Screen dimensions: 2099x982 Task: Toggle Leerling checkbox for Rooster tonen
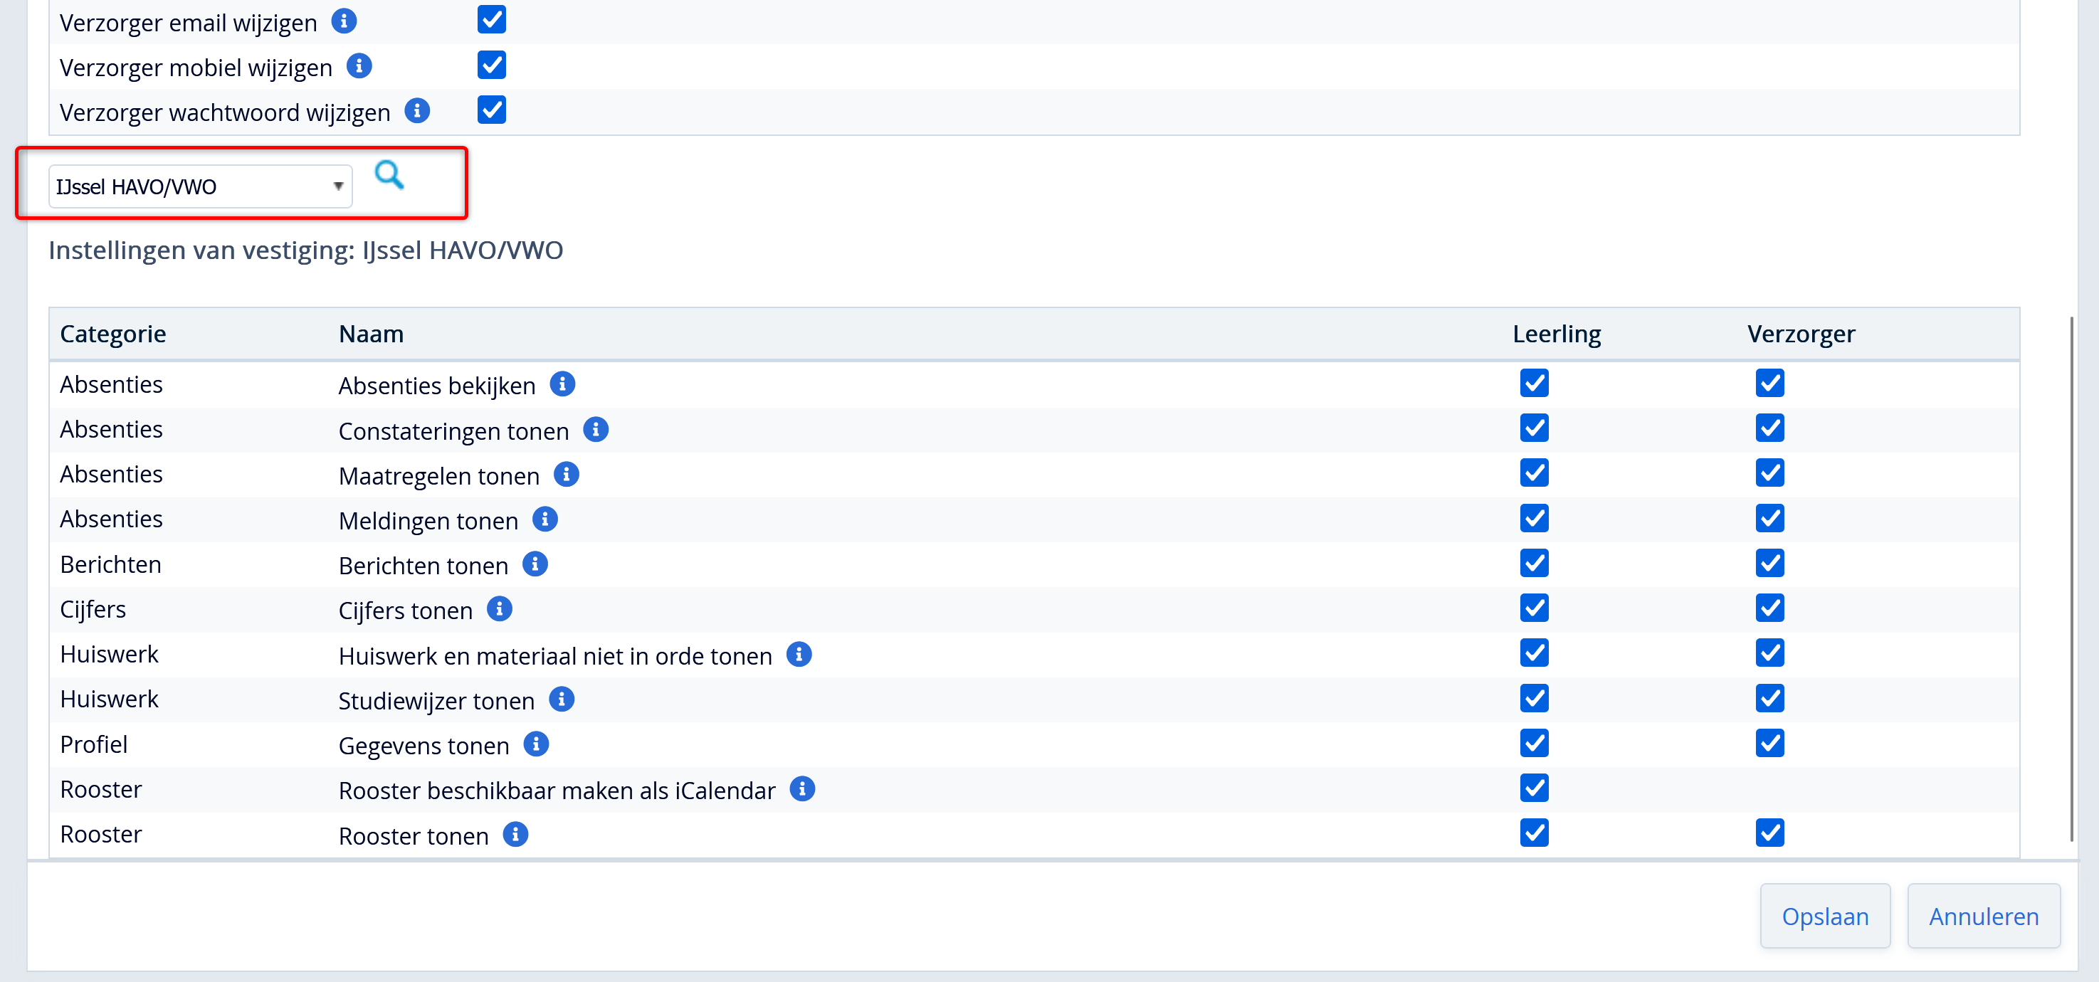click(1535, 833)
